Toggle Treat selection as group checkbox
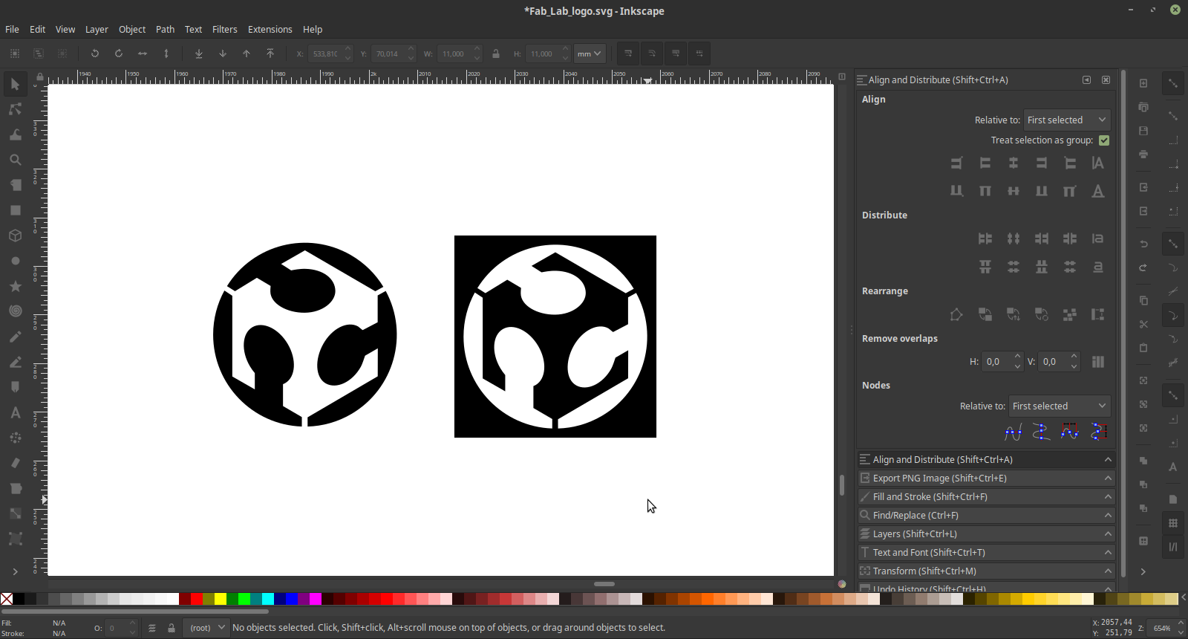This screenshot has width=1188, height=639. click(1104, 140)
